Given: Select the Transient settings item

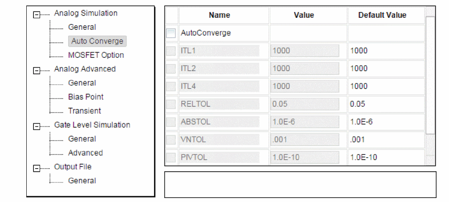Looking at the screenshot, I should 85,111.
